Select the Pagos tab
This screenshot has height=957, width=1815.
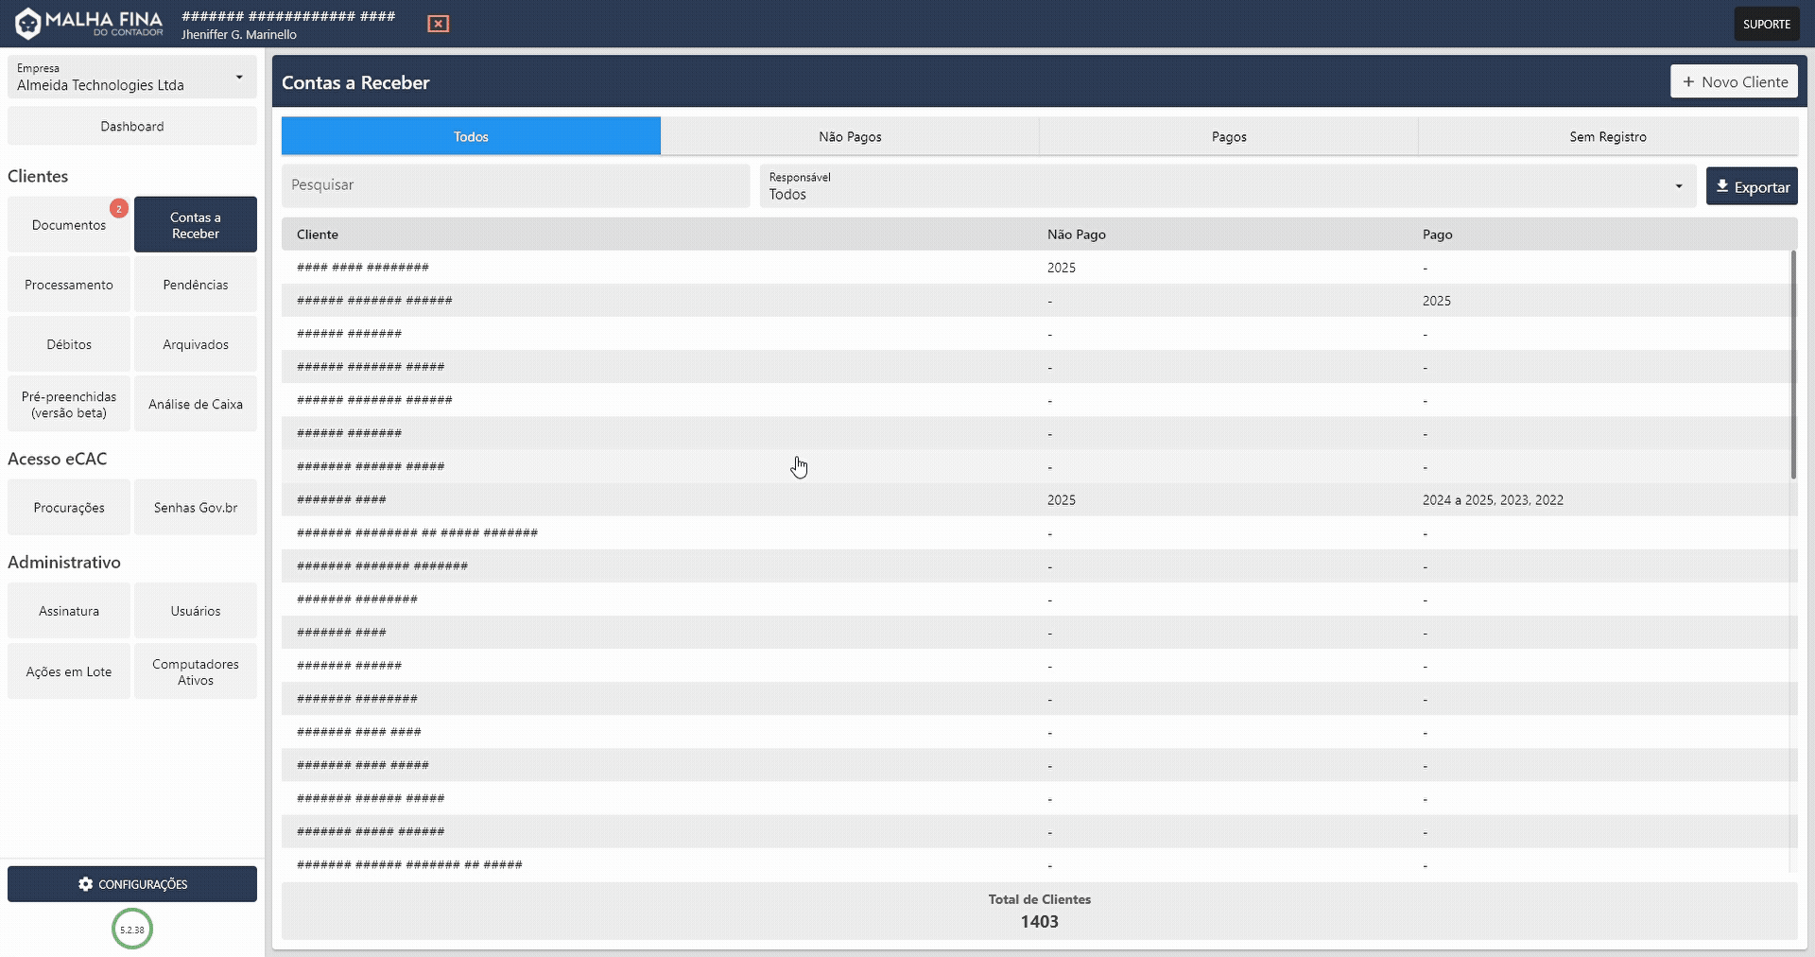click(x=1228, y=135)
